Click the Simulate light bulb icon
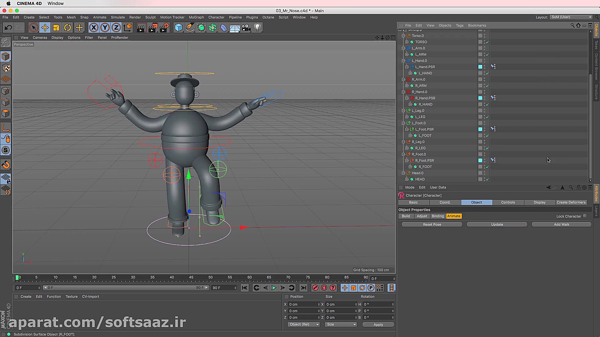The image size is (600, 337). click(x=257, y=27)
